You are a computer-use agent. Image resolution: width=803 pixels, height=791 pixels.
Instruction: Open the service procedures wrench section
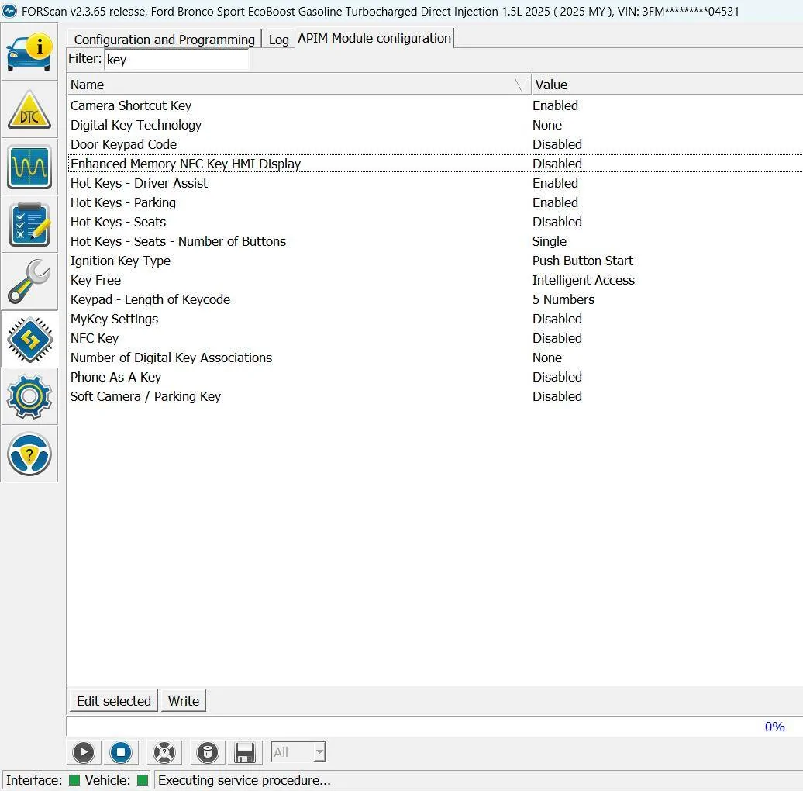(29, 282)
